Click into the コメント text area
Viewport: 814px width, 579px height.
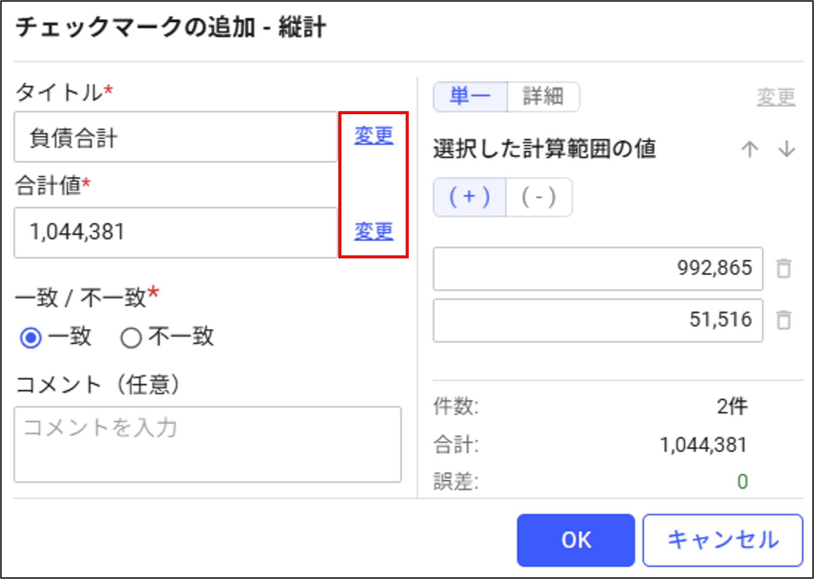pyautogui.click(x=208, y=445)
